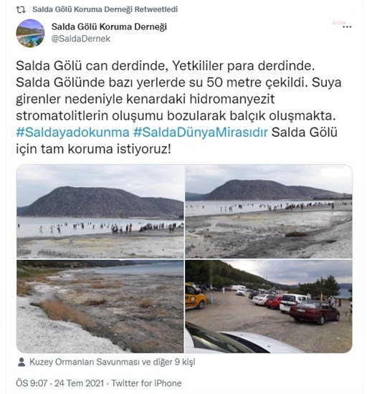This screenshot has width=367, height=394.
Task: Open Salda Gölü Koruma Derneği display name
Action: point(109,27)
